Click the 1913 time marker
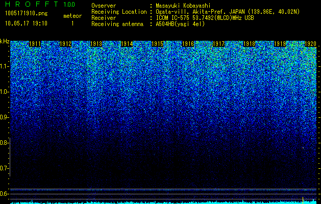This screenshot has height=204, width=321. click(x=96, y=44)
